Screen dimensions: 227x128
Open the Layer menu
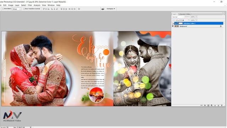tap(17, 5)
